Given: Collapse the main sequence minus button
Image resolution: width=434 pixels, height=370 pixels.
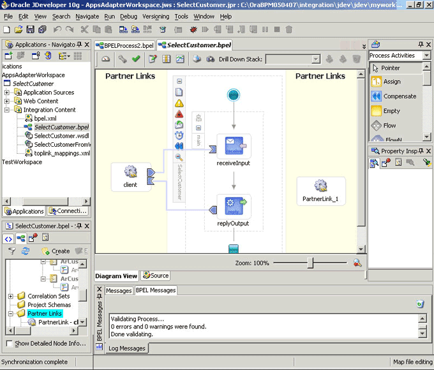Looking at the screenshot, I should pyautogui.click(x=198, y=128).
